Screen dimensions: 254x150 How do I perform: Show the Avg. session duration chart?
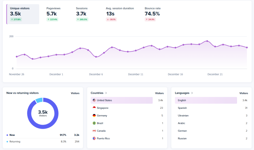pos(120,14)
